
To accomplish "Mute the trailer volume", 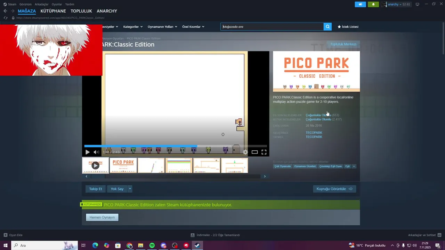I will point(96,152).
